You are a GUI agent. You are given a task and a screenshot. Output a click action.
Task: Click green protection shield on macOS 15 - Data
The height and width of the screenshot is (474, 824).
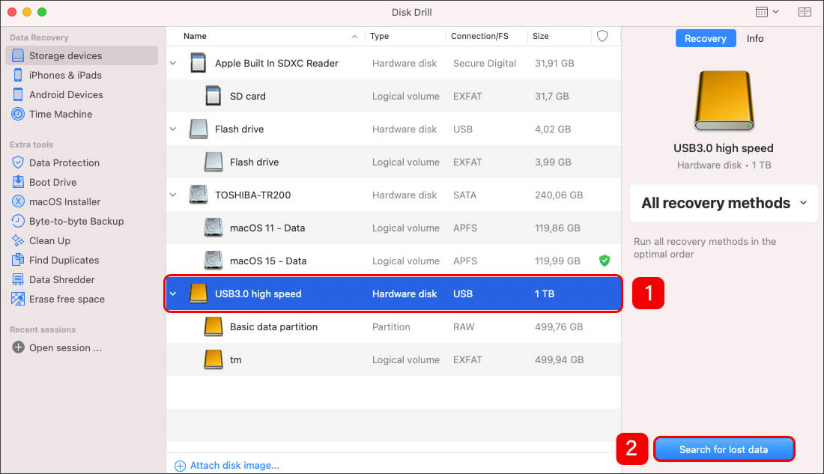tap(604, 261)
